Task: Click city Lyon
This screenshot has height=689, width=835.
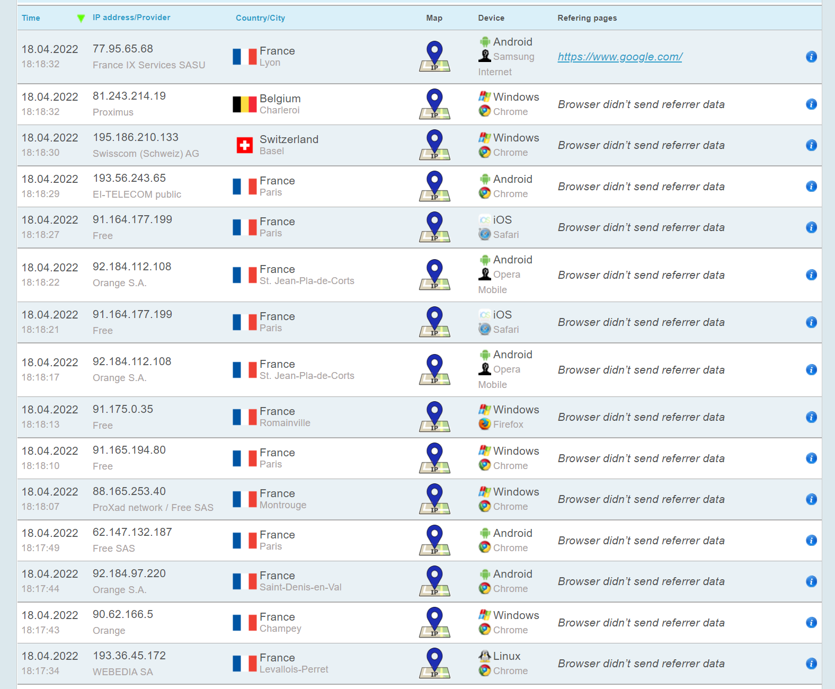Action: 270,63
